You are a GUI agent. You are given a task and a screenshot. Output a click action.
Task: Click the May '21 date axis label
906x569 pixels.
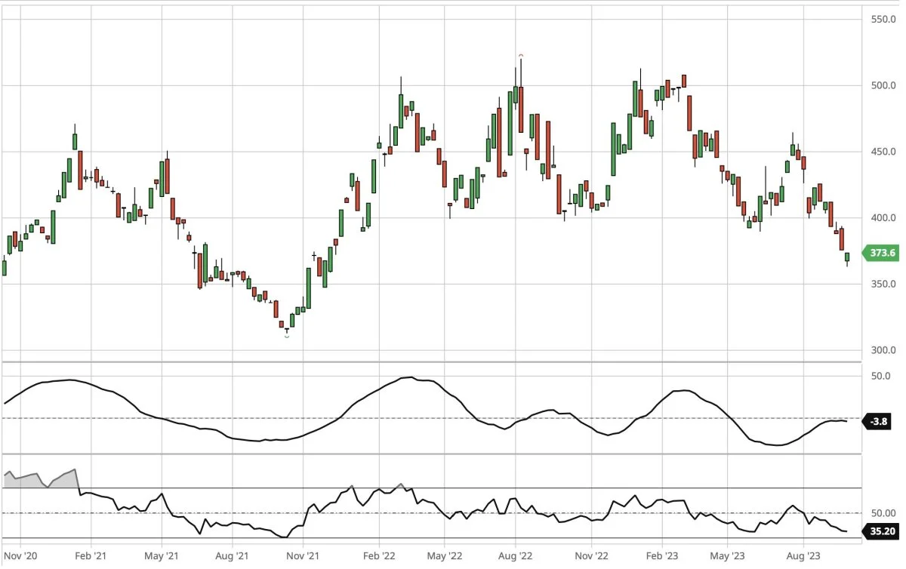click(162, 557)
